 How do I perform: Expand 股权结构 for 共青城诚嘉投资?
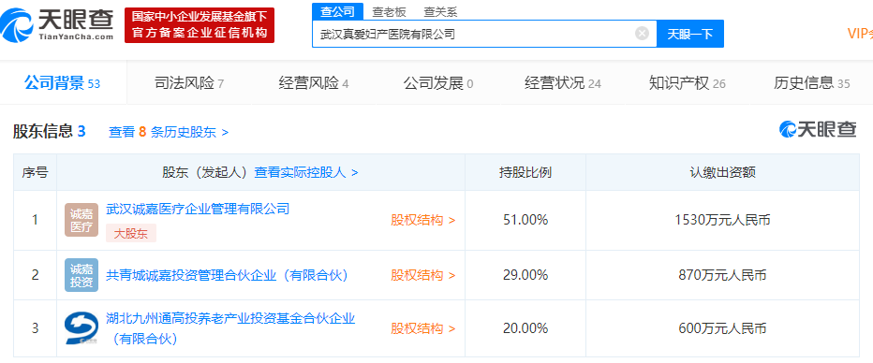(x=423, y=275)
